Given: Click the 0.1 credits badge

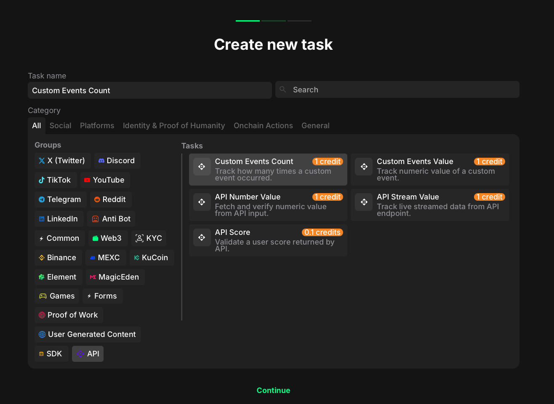Looking at the screenshot, I should click(x=322, y=232).
